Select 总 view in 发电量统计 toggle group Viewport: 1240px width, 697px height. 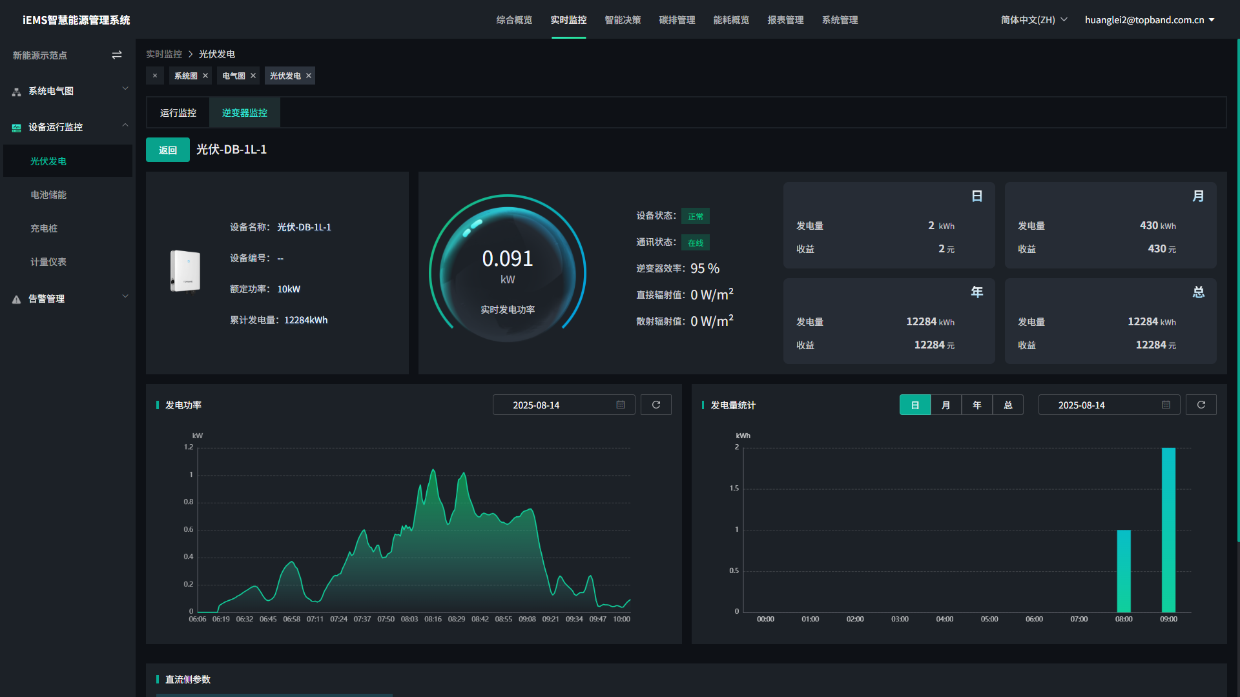coord(1008,405)
